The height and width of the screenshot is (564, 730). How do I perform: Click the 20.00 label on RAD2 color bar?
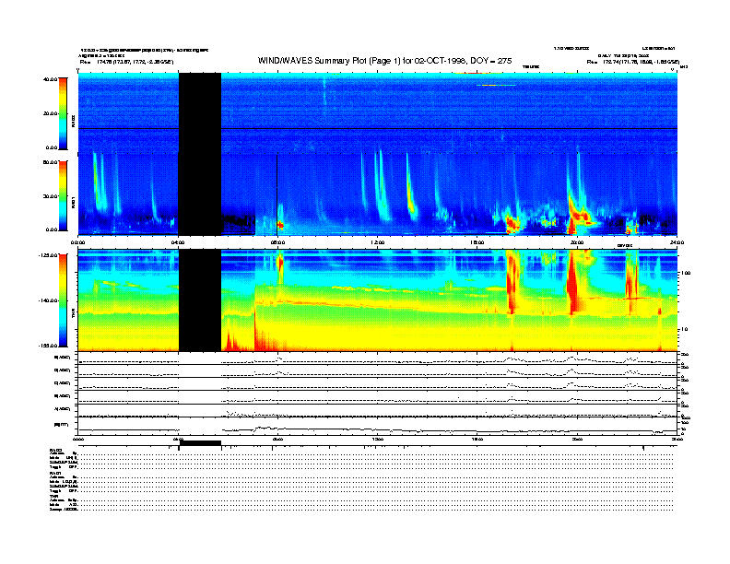(x=50, y=113)
